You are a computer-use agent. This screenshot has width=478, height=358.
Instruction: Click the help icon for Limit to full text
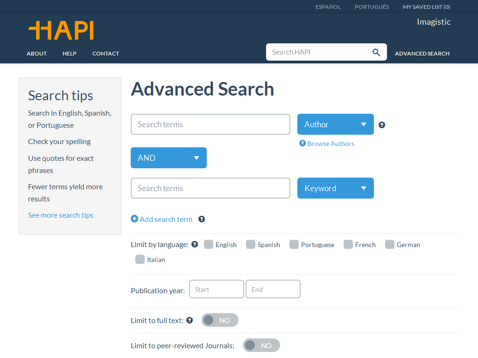click(190, 320)
